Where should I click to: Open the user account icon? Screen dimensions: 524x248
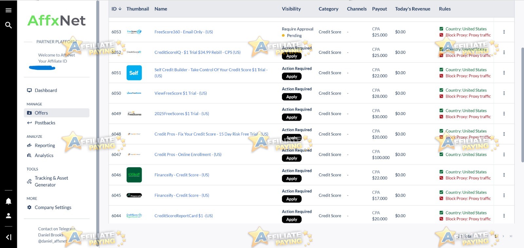pyautogui.click(x=9, y=216)
